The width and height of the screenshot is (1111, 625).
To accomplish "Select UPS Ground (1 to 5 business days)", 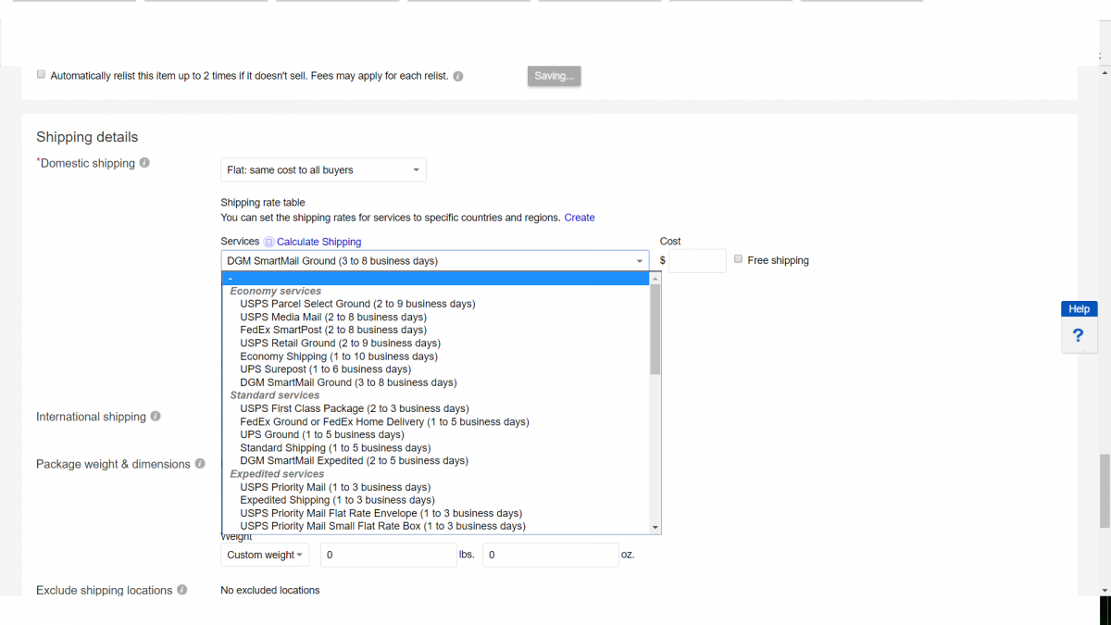I will [436, 434].
